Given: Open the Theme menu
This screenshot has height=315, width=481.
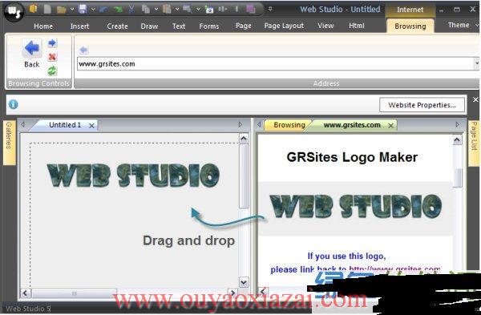Looking at the screenshot, I should [459, 25].
